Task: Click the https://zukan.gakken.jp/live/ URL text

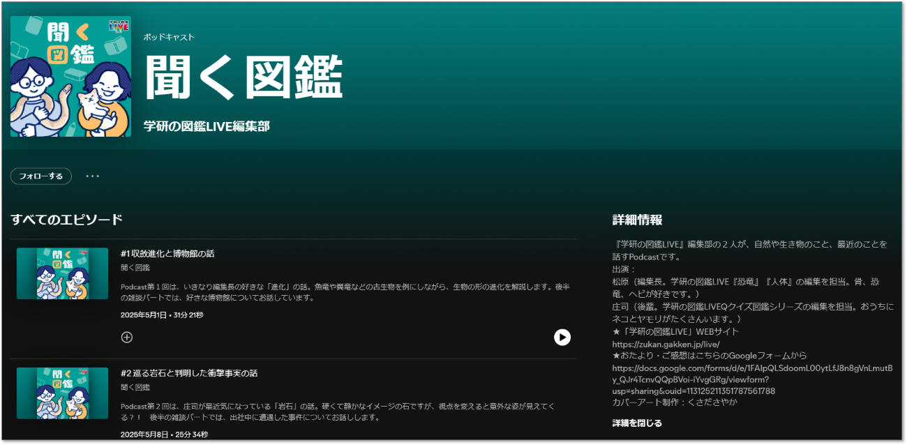Action: [666, 345]
